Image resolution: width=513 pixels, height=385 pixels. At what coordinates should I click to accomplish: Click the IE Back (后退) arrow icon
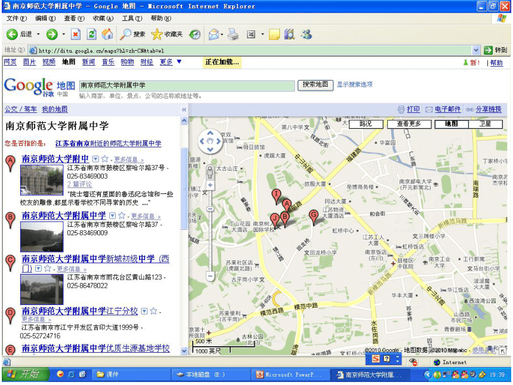tap(12, 34)
